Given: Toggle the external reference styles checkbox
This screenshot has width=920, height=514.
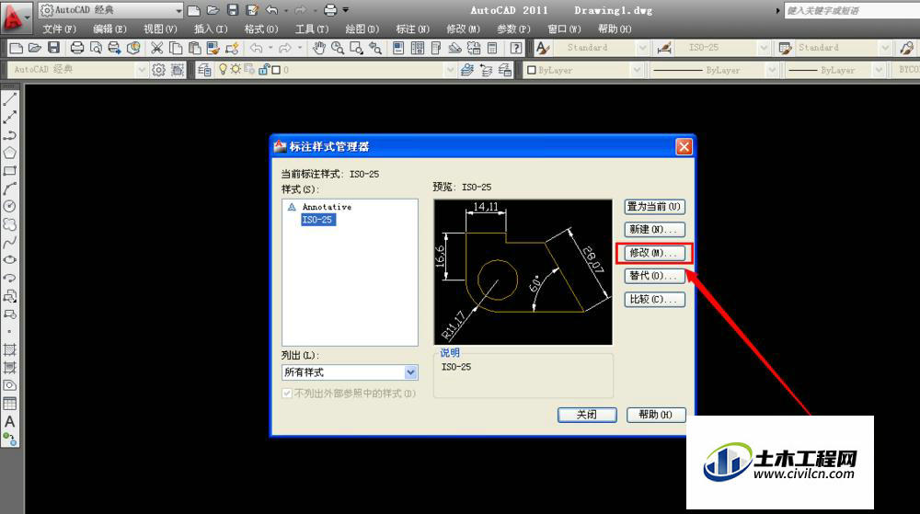Looking at the screenshot, I should coord(287,393).
